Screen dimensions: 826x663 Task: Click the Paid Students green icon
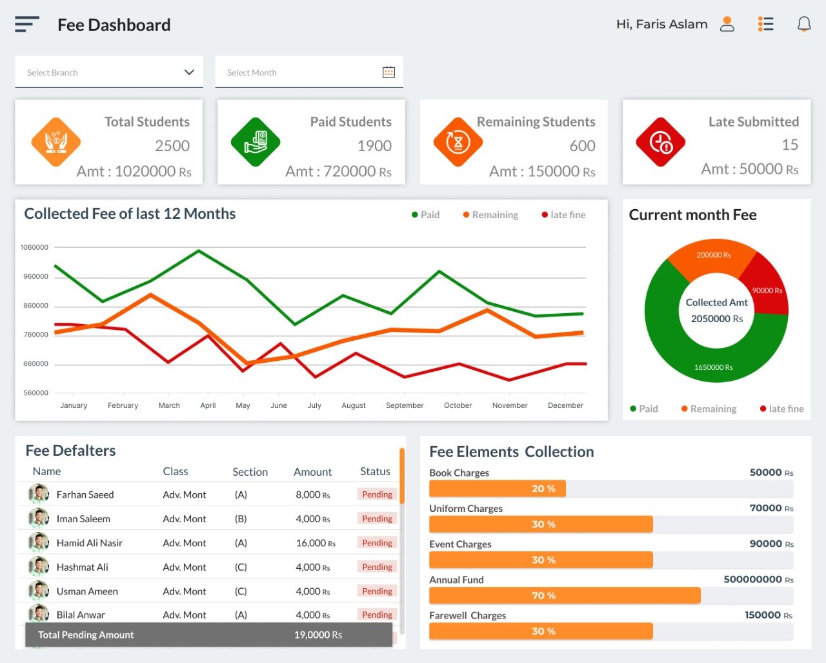tap(256, 142)
